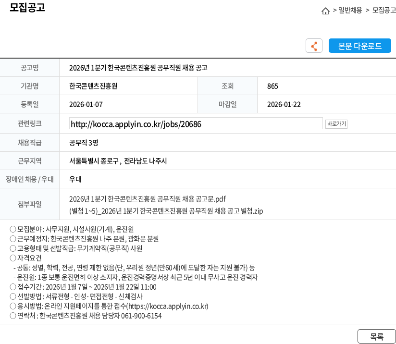The image size is (396, 344).
Task: Click the 선발방법 line
Action: pyautogui.click(x=76, y=296)
